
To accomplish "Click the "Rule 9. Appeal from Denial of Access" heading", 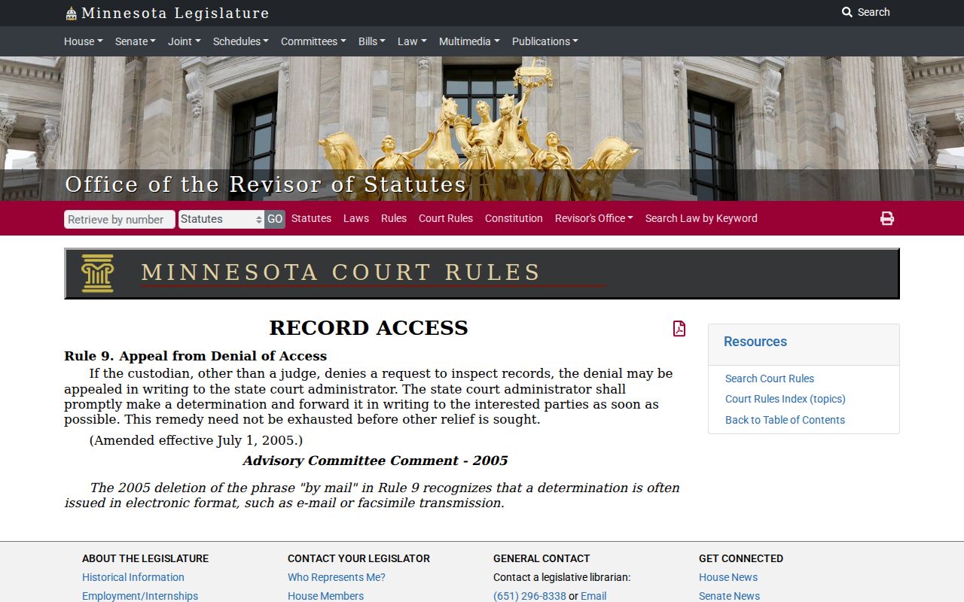I will point(196,356).
